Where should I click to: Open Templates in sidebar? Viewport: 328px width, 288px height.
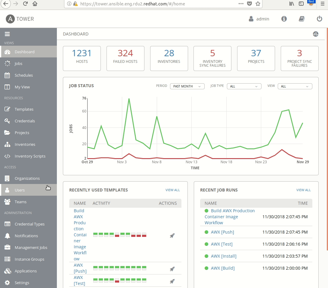(x=29, y=109)
